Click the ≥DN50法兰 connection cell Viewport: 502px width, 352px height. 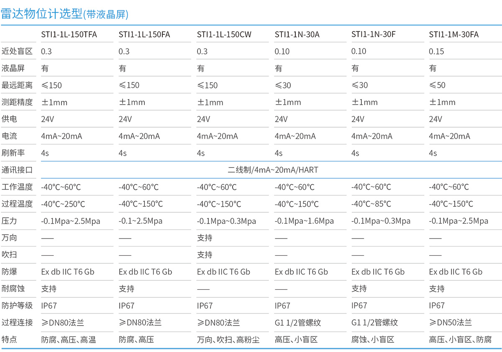(x=451, y=322)
